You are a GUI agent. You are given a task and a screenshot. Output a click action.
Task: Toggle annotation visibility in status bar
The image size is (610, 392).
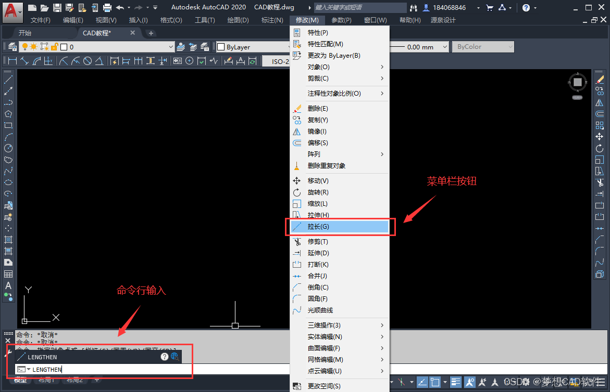(469, 382)
